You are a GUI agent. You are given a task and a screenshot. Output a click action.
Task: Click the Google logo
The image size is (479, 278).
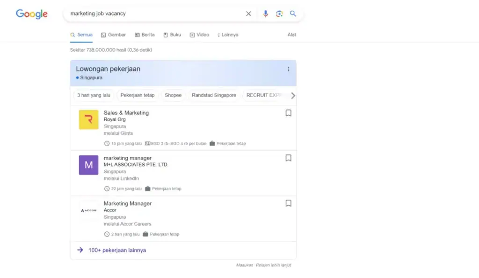point(32,14)
